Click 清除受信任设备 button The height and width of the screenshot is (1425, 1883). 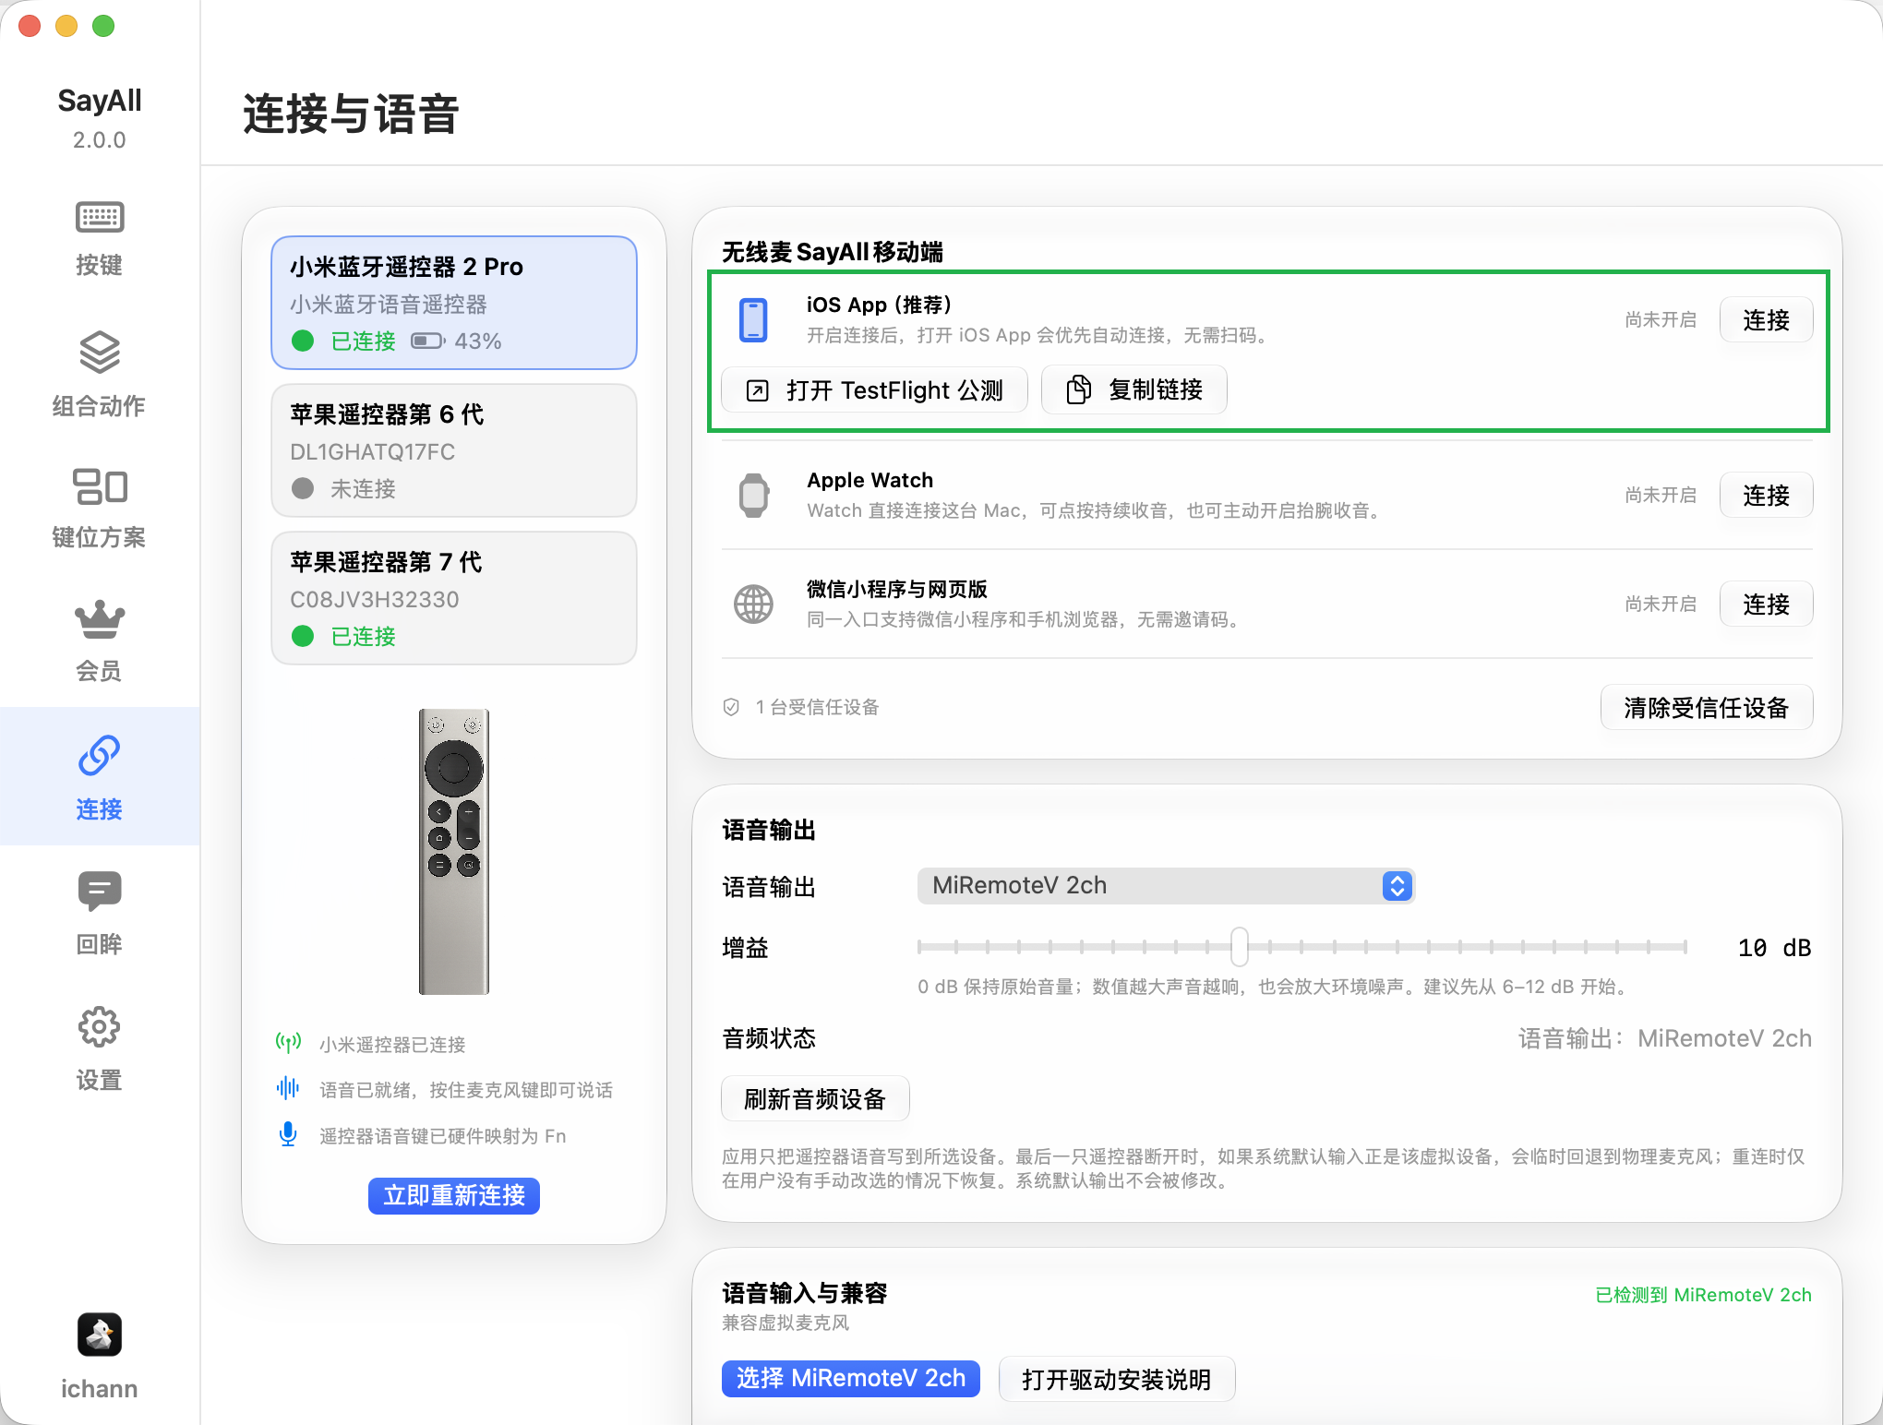[1707, 708]
